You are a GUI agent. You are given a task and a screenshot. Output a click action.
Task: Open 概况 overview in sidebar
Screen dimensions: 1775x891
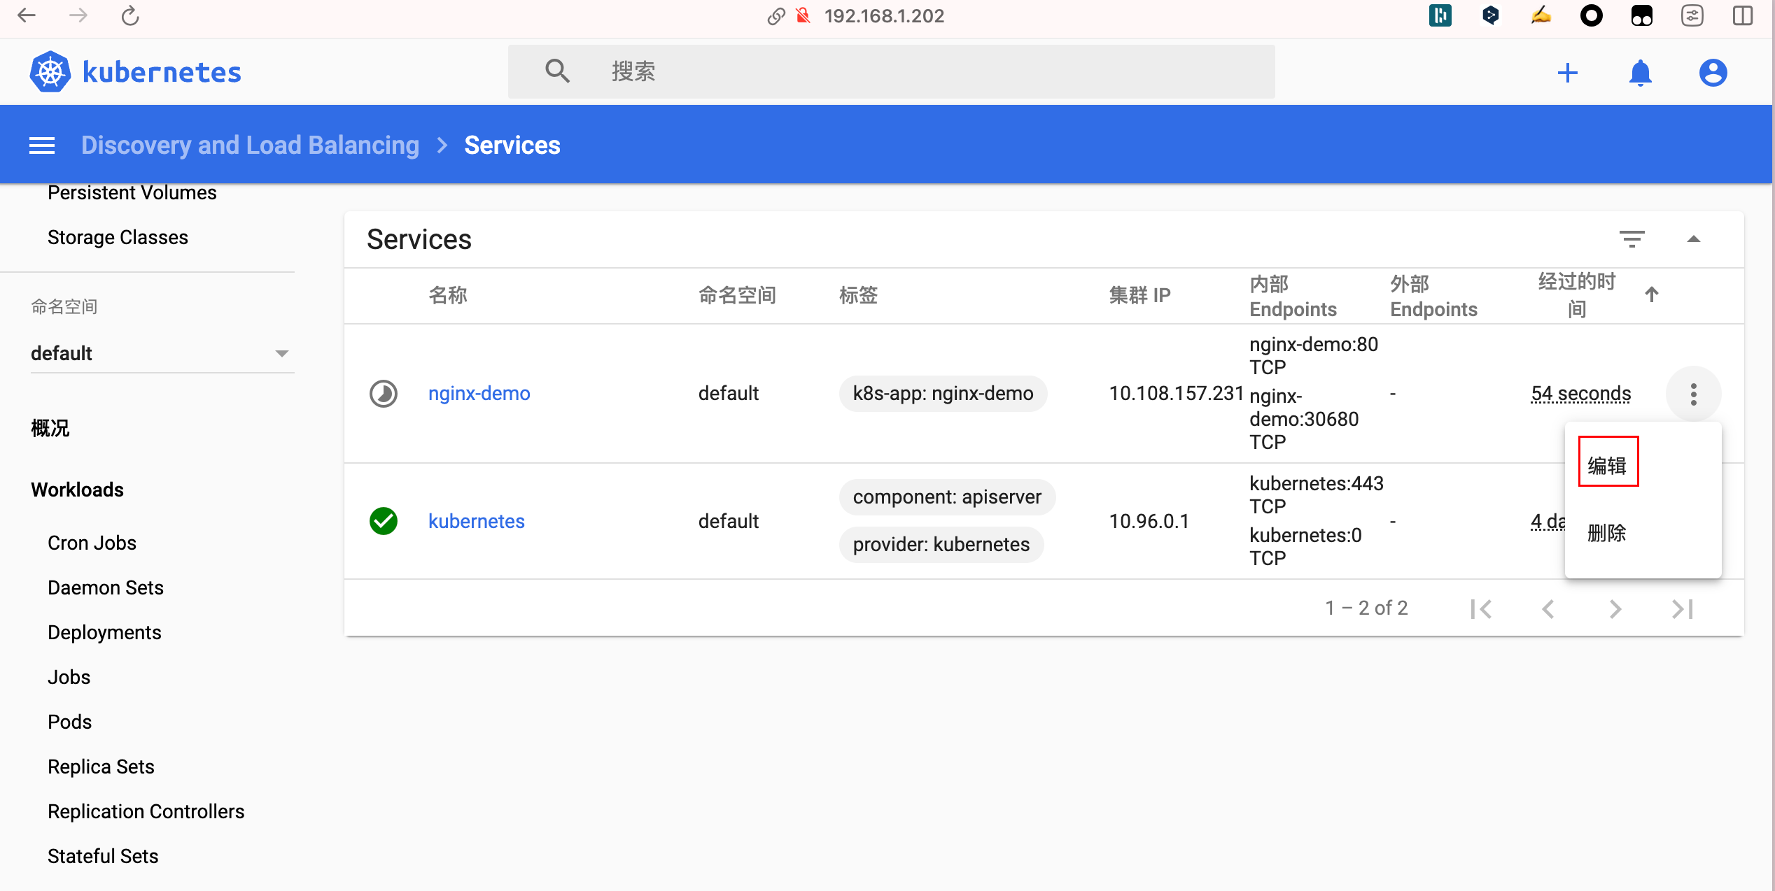point(50,428)
